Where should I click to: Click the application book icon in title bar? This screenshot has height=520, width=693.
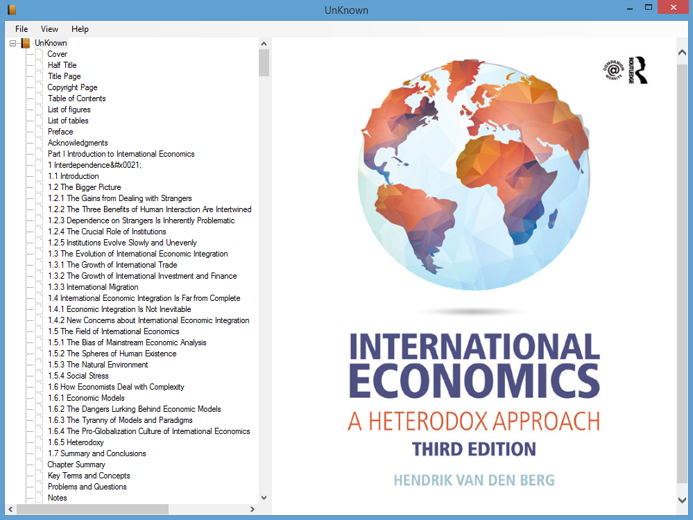[12, 9]
